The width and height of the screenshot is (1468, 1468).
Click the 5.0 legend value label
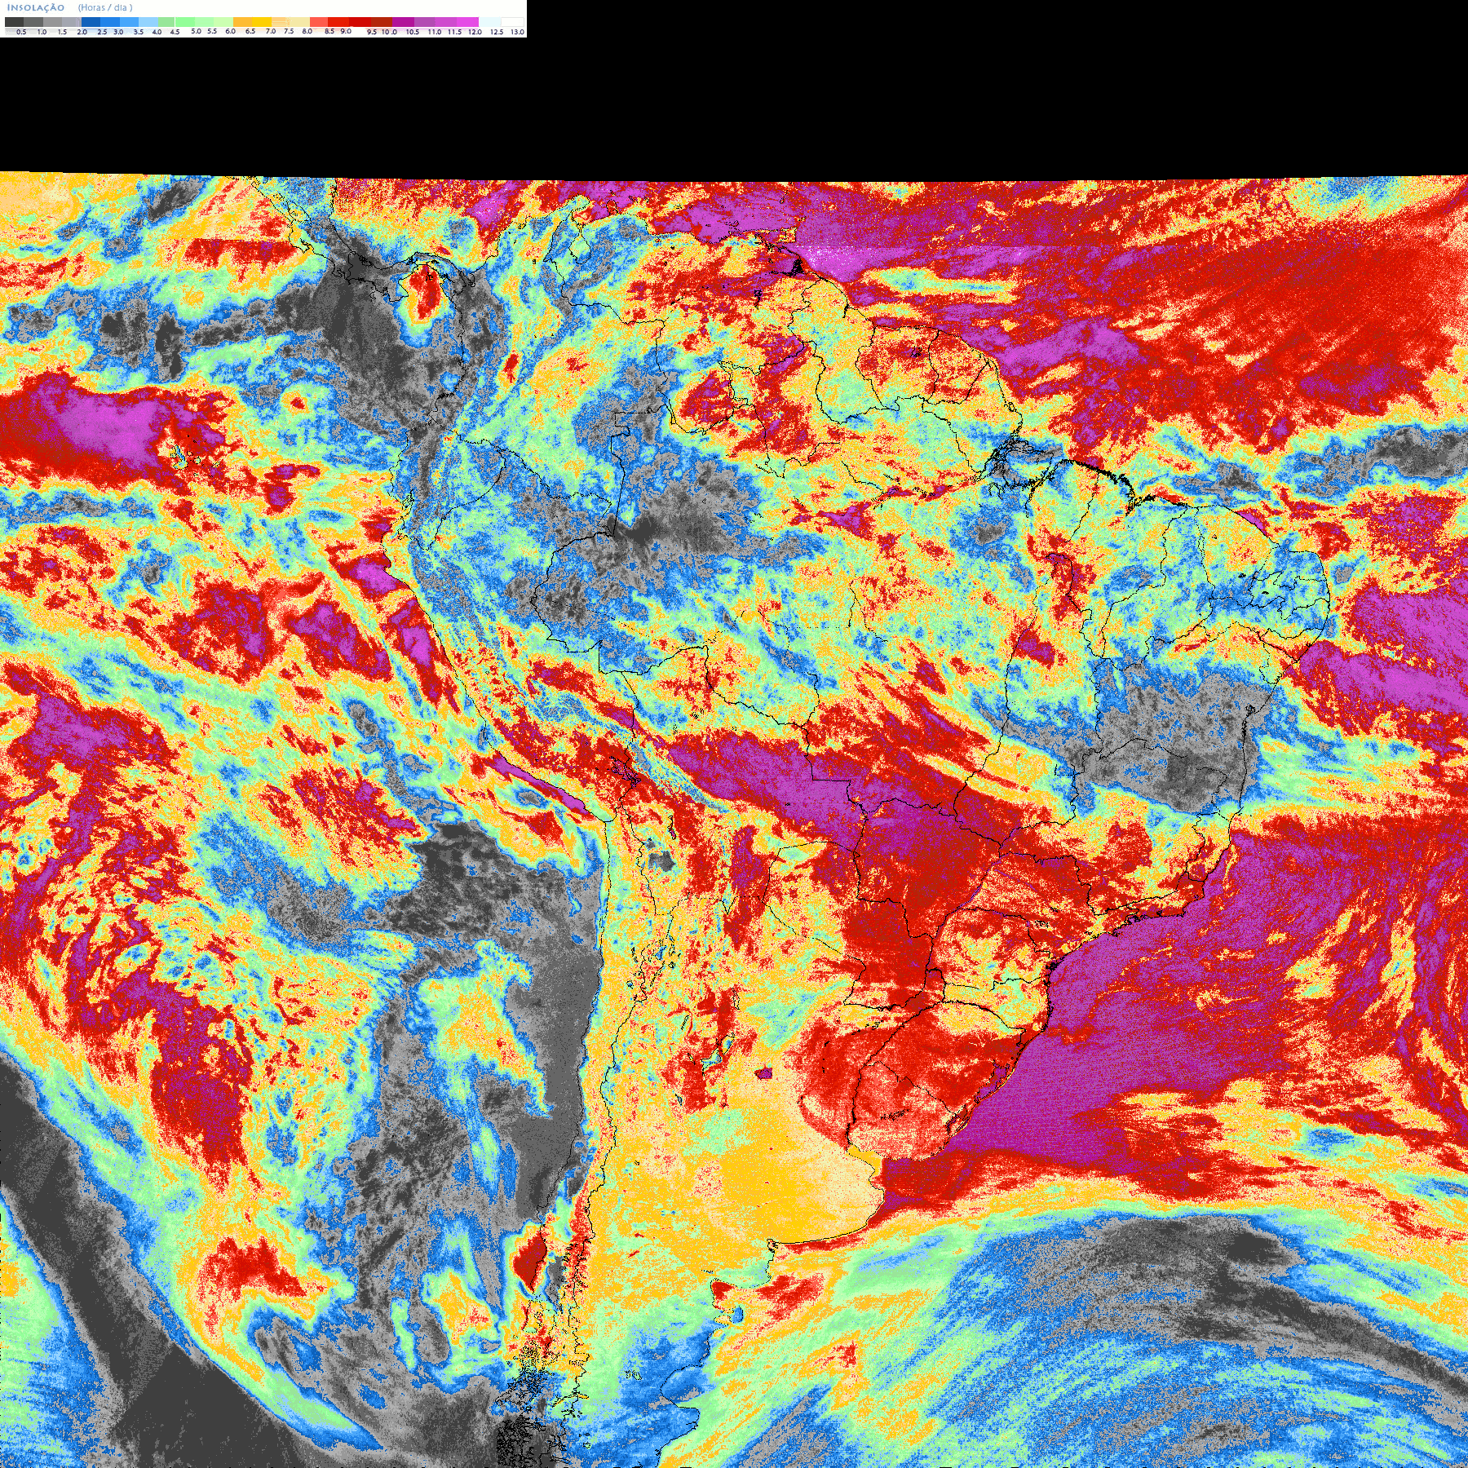tap(196, 31)
